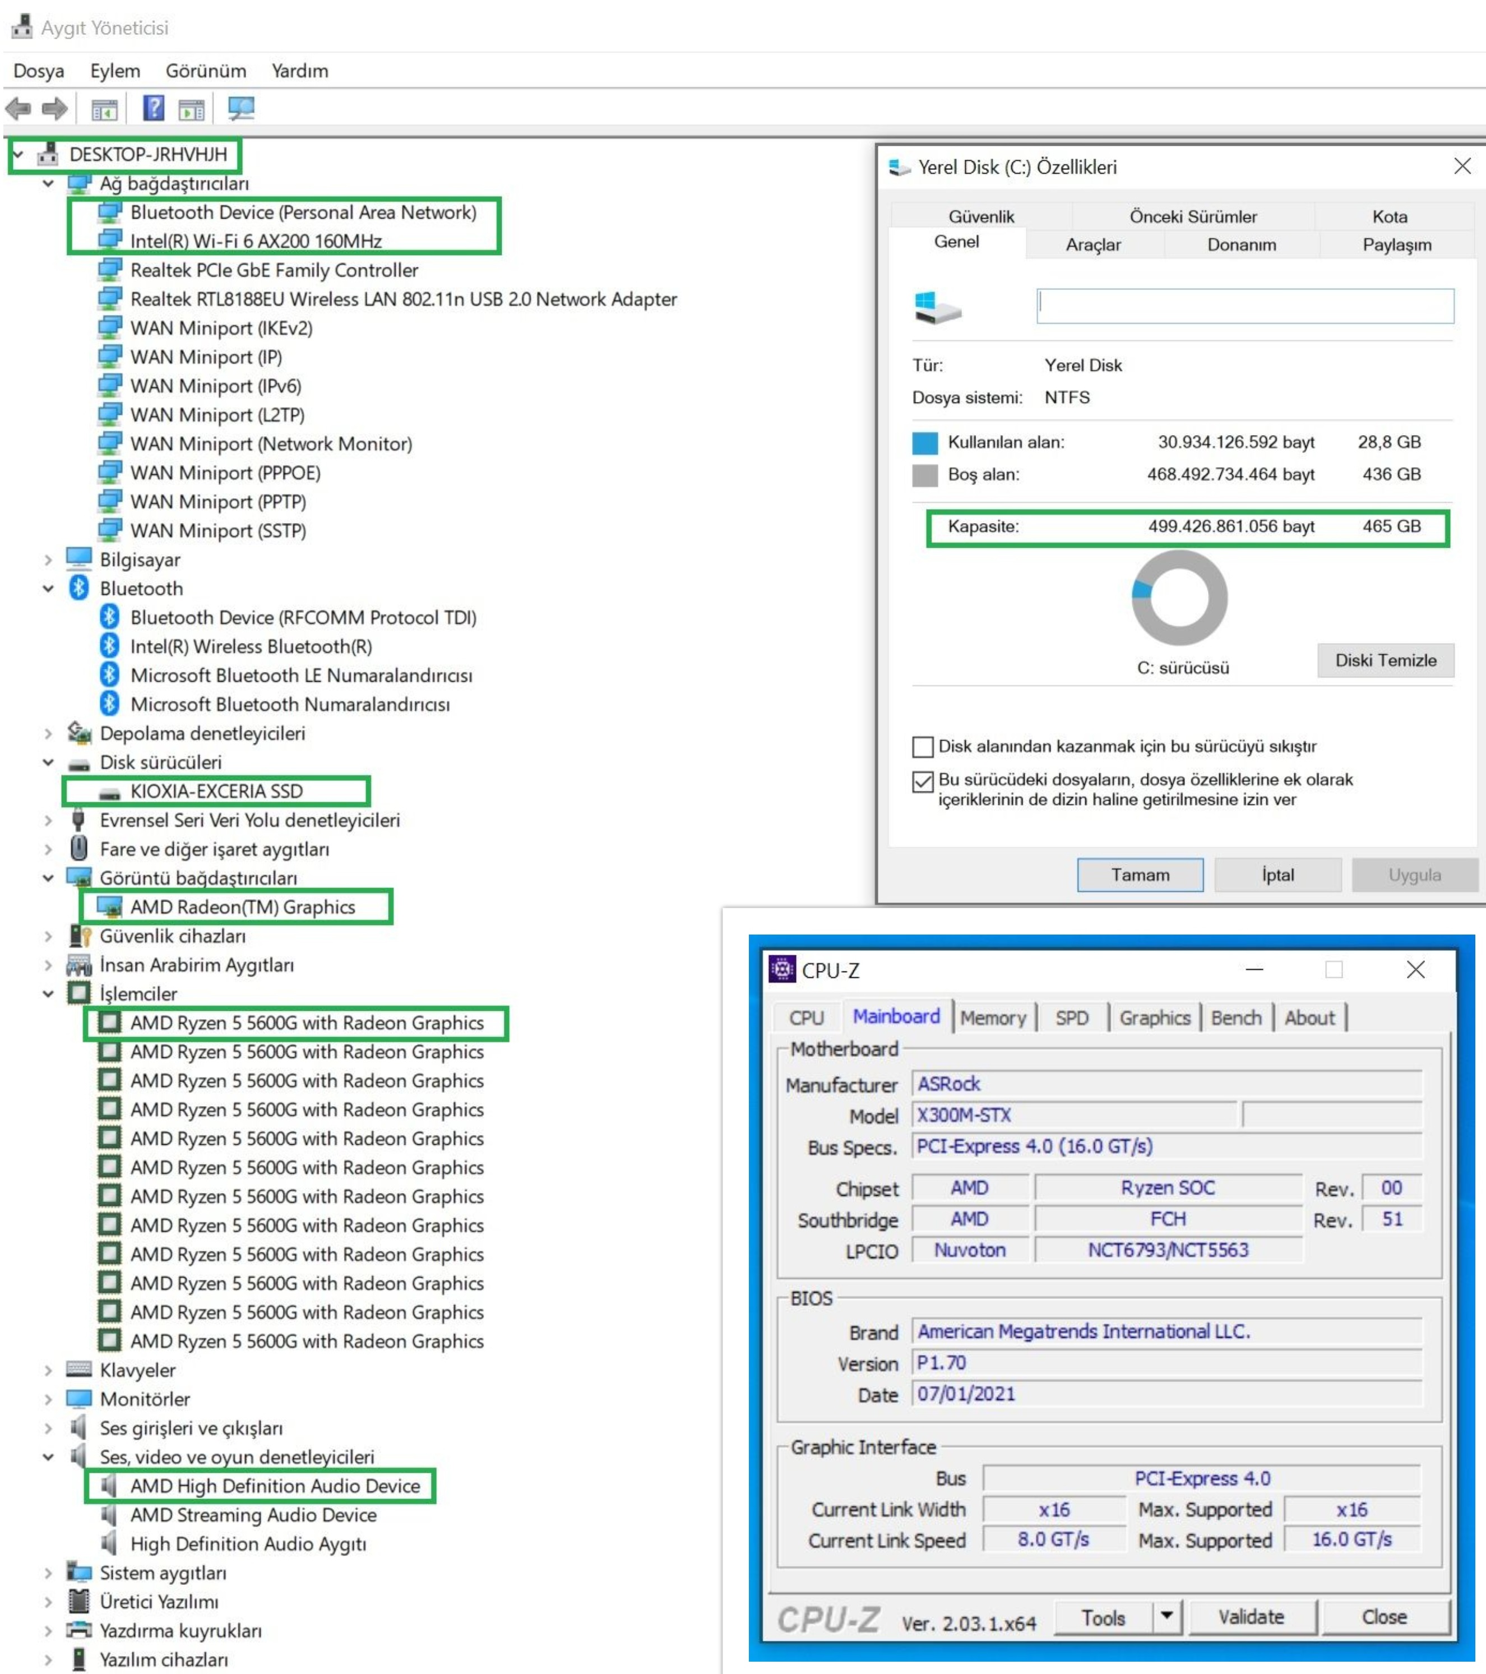1486x1674 pixels.
Task: Click the Back arrow in Device Manager toolbar
Action: [18, 108]
